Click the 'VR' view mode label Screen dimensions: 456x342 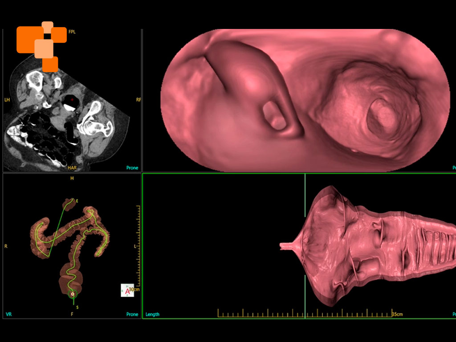[8, 314]
